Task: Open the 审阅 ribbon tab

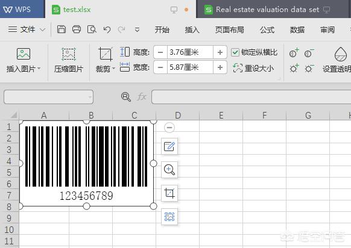Action: point(327,29)
